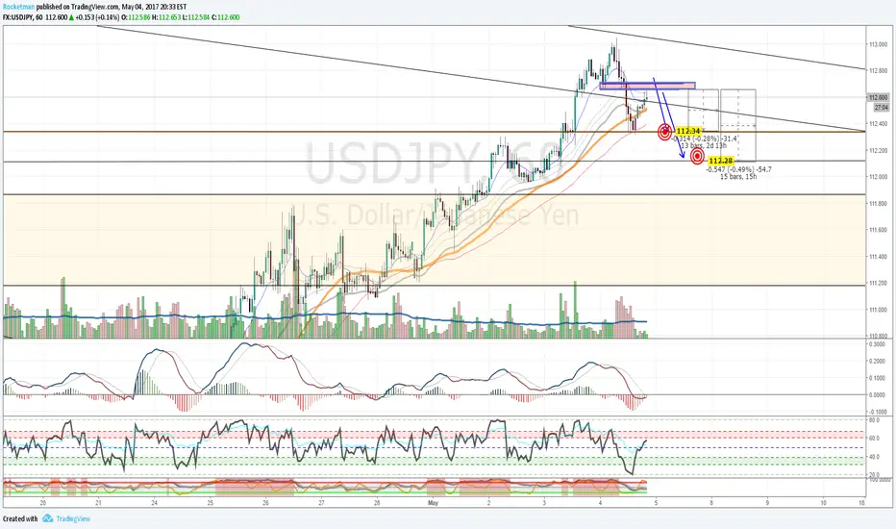Click the 0.3000 MACD scale label
The height and width of the screenshot is (529, 896).
pos(877,344)
